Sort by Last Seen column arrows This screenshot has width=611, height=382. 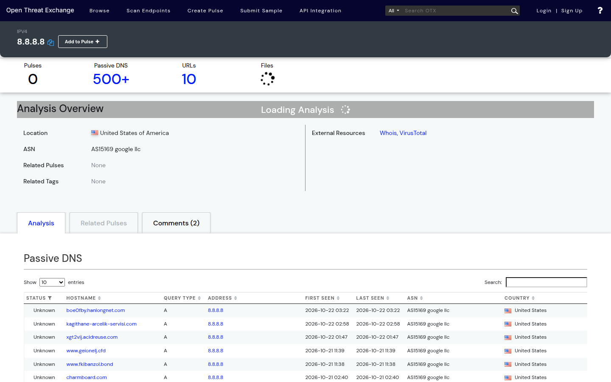click(x=388, y=298)
